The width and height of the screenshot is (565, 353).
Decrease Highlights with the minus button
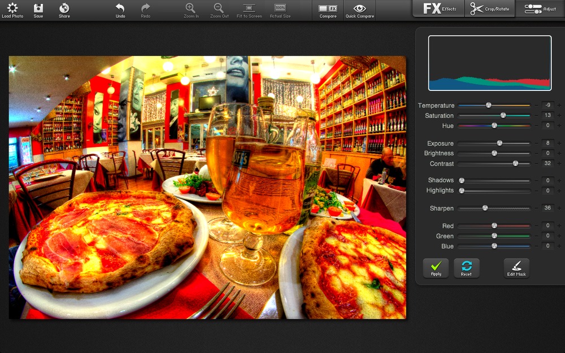(x=537, y=191)
